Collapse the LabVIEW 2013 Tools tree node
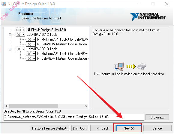This screenshot has height=134, width=174. click(10, 49)
